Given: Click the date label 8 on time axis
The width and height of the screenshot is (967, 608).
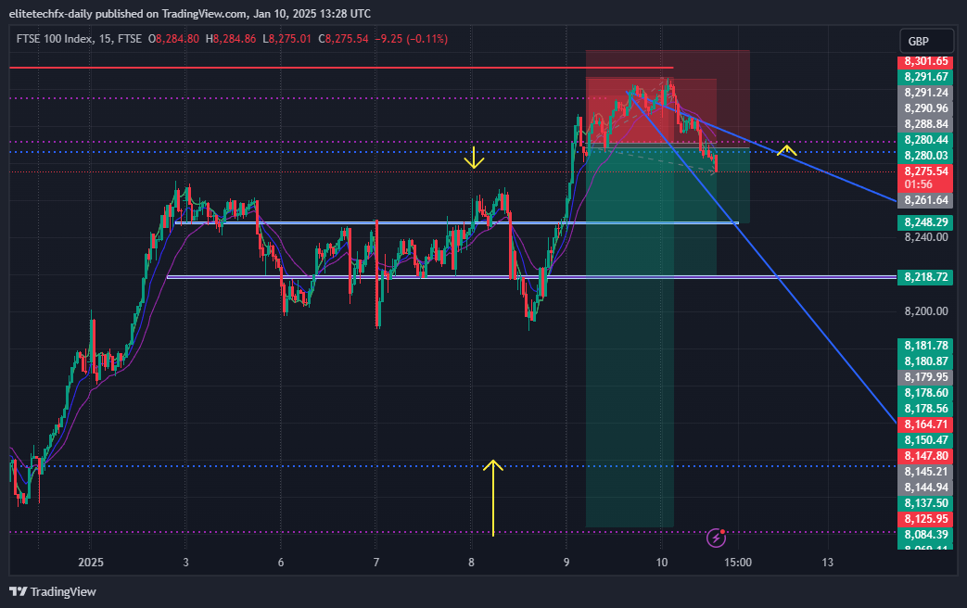Looking at the screenshot, I should click(471, 563).
